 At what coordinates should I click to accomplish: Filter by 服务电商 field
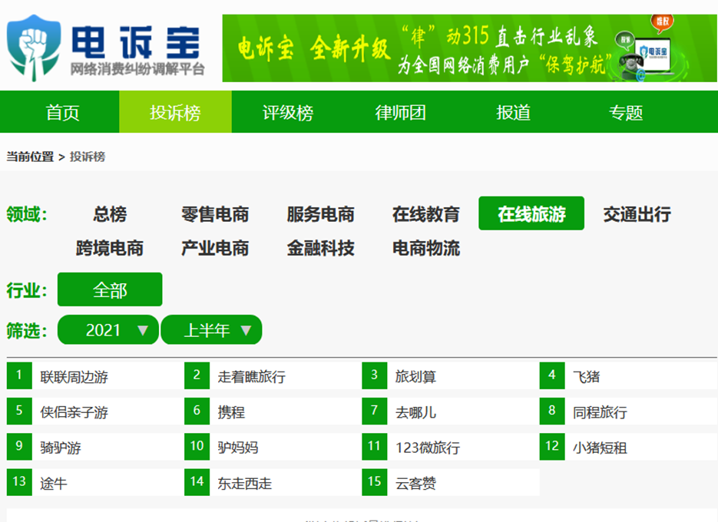point(320,214)
